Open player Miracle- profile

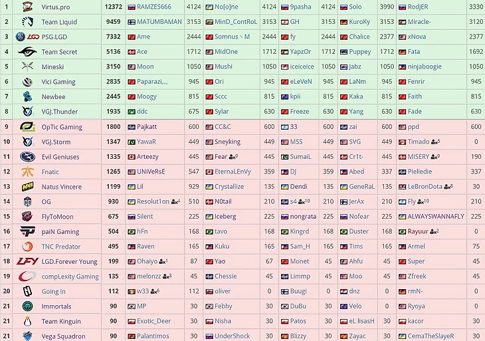click(419, 22)
